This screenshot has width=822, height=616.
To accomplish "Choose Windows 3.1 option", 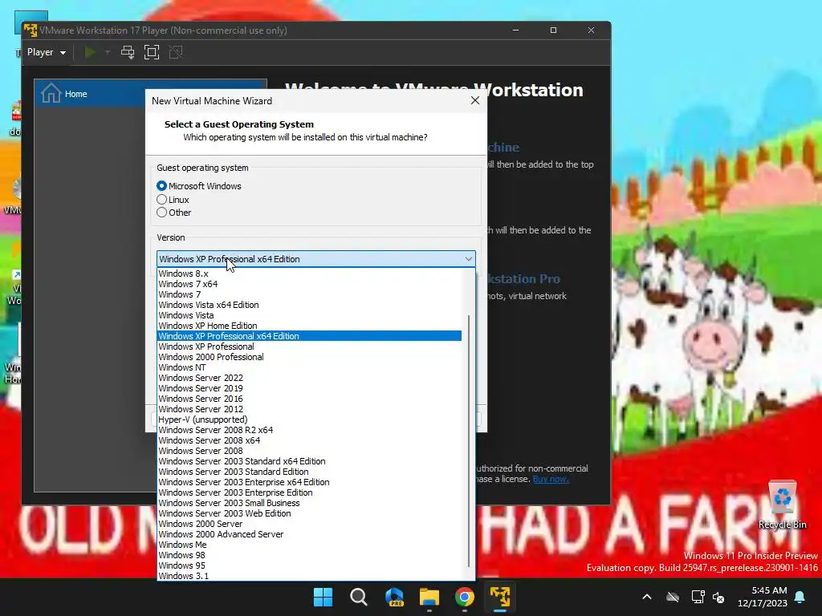I will point(309,576).
